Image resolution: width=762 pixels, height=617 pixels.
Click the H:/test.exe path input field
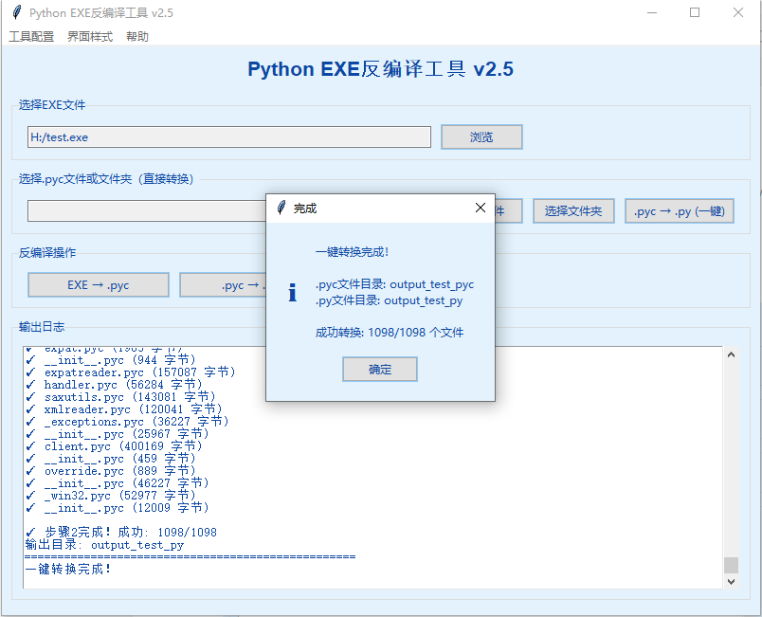229,137
